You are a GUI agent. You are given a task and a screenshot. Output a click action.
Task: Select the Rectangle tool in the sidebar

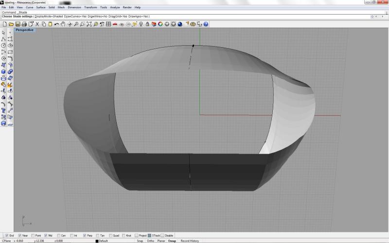(10, 52)
